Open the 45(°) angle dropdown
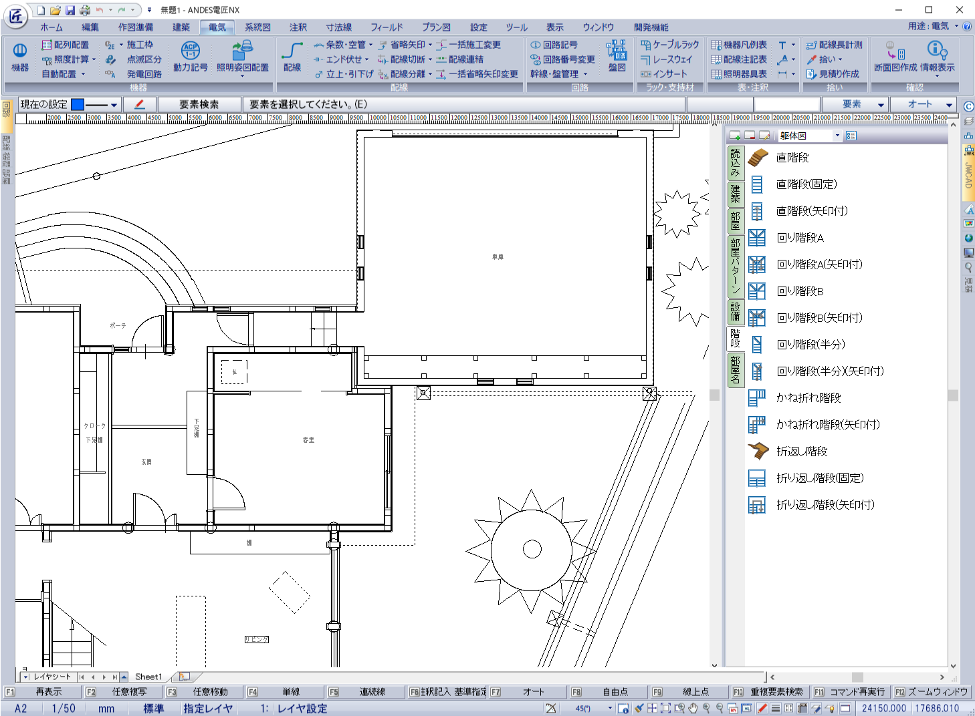The image size is (975, 716). [x=610, y=709]
